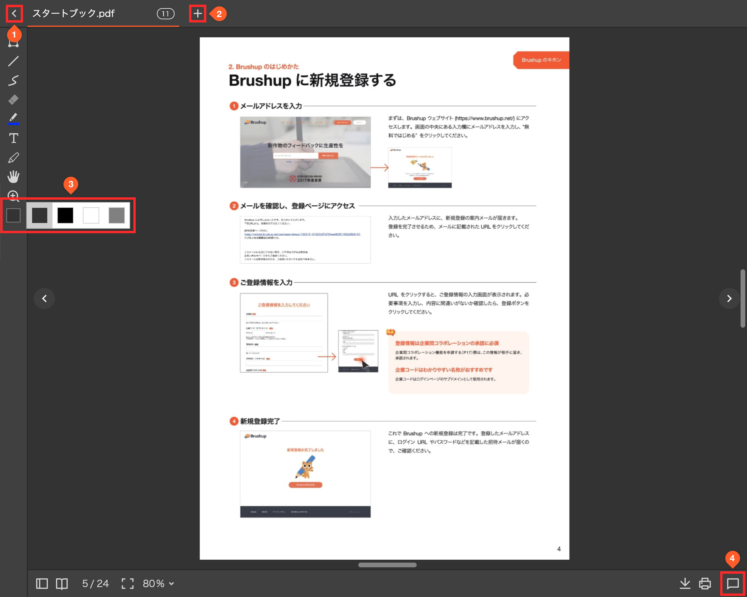Download the PDF file
Screen dimensions: 747x597
pyautogui.click(x=685, y=584)
